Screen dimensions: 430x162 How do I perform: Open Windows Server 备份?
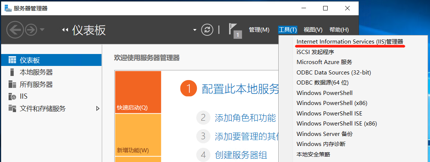point(324,134)
